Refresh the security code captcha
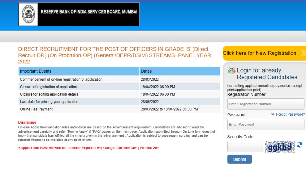Viewport: 306px width, 172px height. pos(300,145)
